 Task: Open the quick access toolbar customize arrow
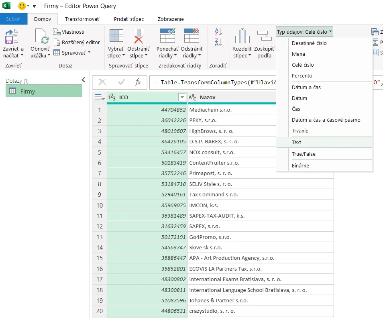point(35,6)
